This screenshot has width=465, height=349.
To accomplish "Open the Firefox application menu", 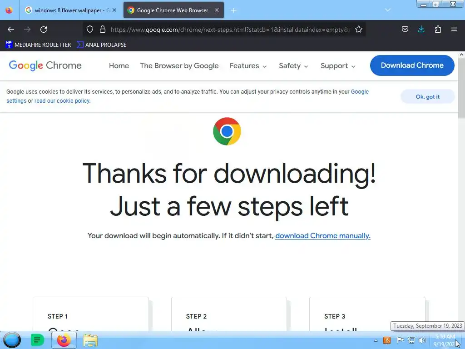I will click(454, 30).
